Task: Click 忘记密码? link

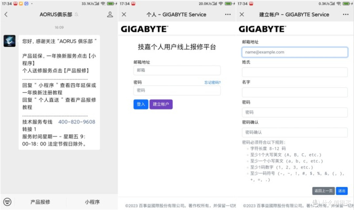Action: (x=212, y=82)
